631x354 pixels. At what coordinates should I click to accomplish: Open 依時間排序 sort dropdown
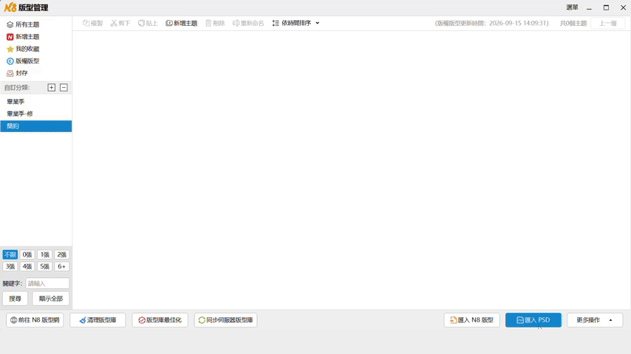[x=296, y=24]
